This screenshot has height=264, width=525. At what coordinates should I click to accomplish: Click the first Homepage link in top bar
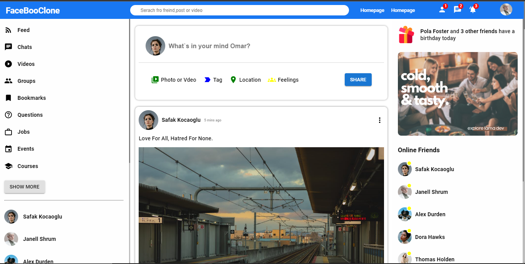pyautogui.click(x=372, y=10)
